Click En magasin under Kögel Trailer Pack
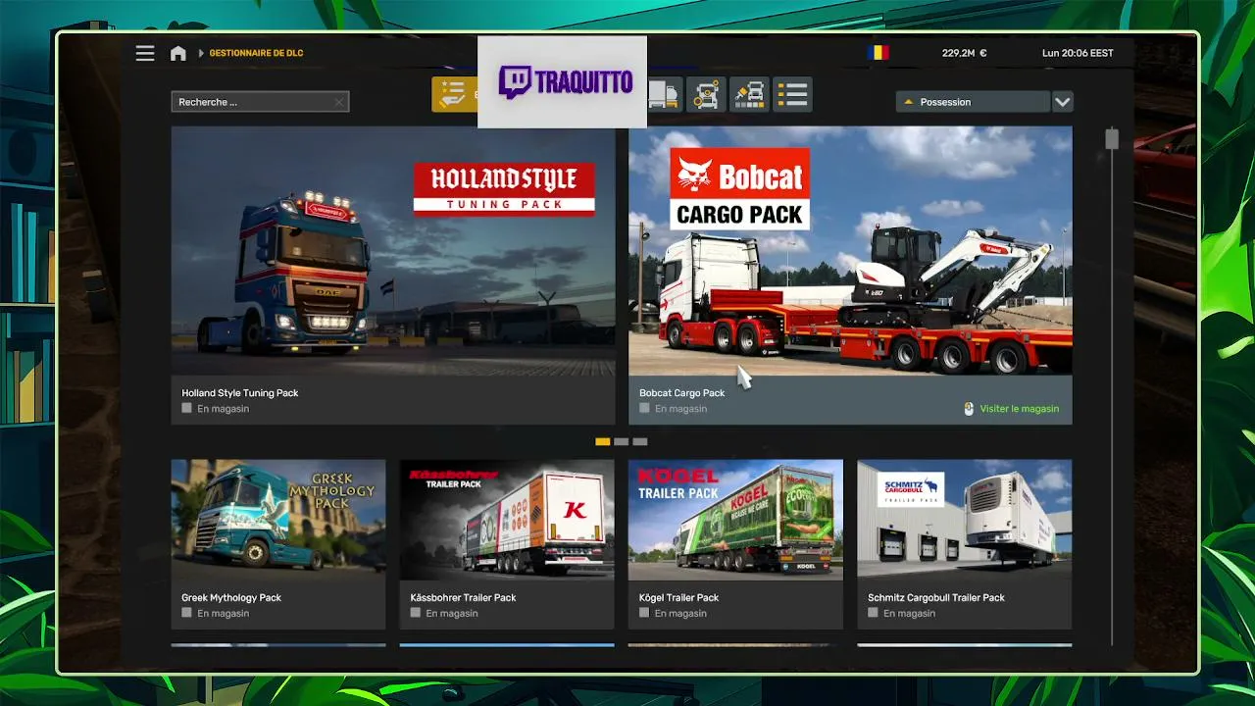1255x706 pixels. point(680,613)
